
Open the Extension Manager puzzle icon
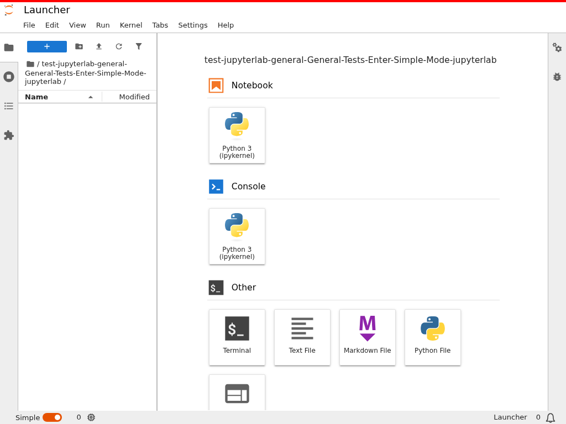(x=9, y=136)
